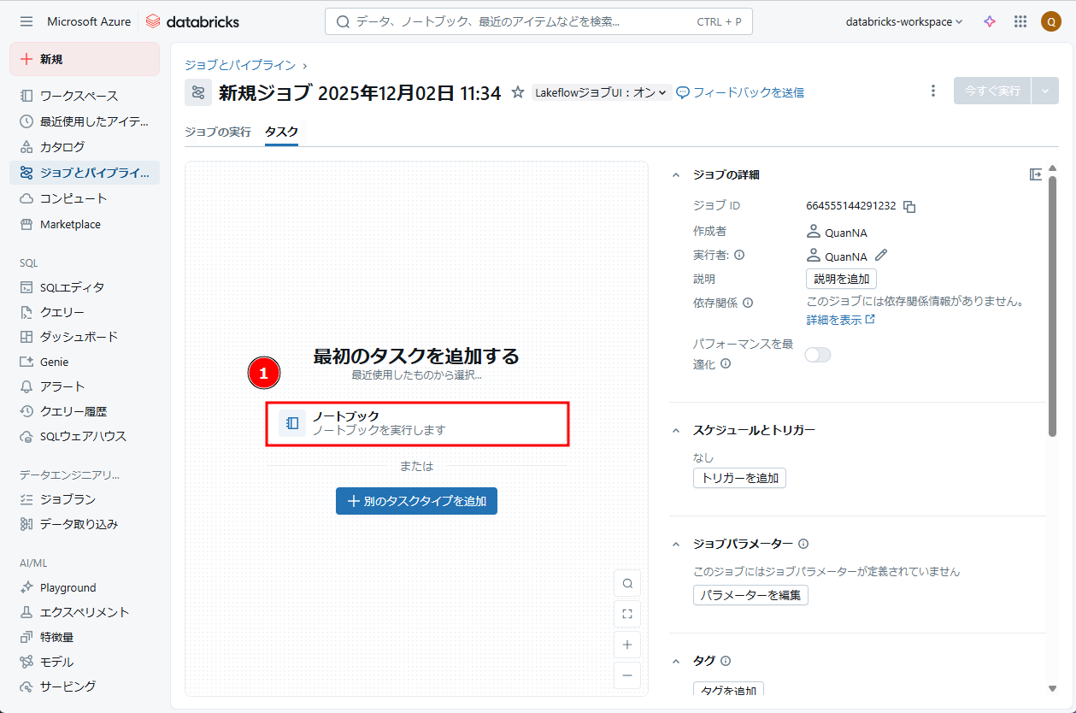Image resolution: width=1076 pixels, height=713 pixels.
Task: Click the トリガーを追加 button
Action: click(x=739, y=478)
